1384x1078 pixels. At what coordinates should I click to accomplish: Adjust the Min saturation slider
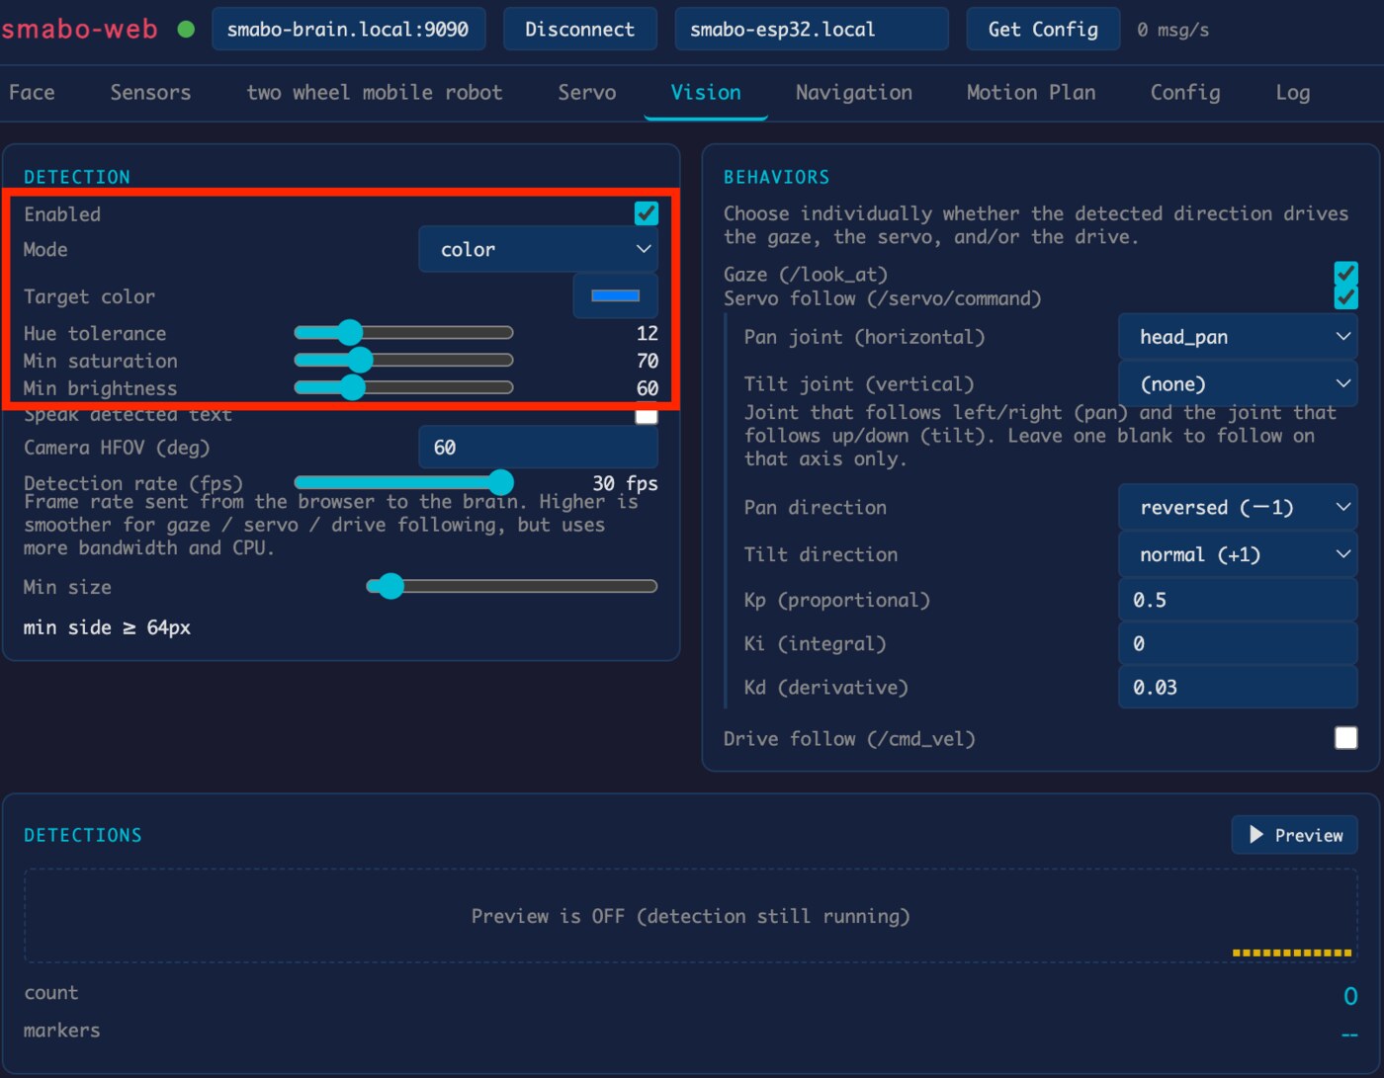[x=403, y=360]
